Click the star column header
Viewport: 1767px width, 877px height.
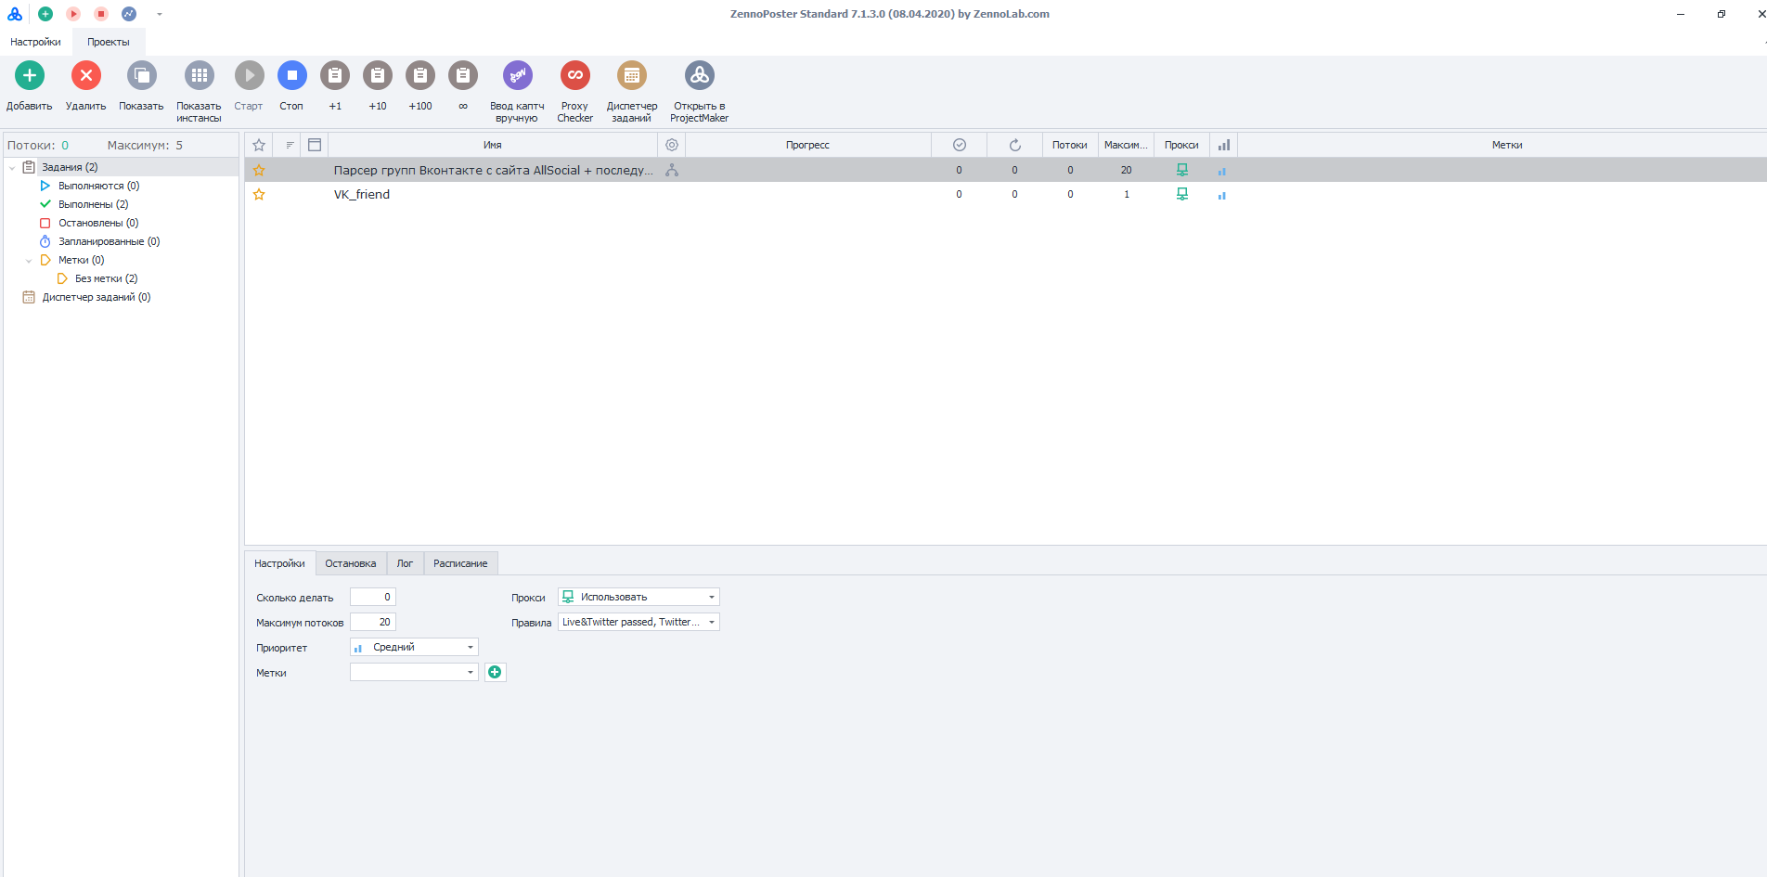pos(259,145)
